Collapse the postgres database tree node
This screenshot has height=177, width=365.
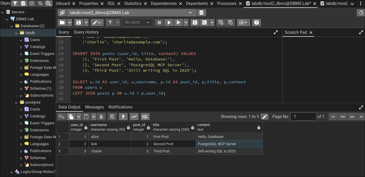click(16, 102)
